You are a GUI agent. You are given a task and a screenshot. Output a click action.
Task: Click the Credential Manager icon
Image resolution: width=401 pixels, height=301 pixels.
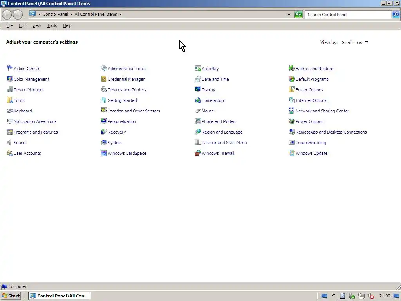[x=103, y=79]
